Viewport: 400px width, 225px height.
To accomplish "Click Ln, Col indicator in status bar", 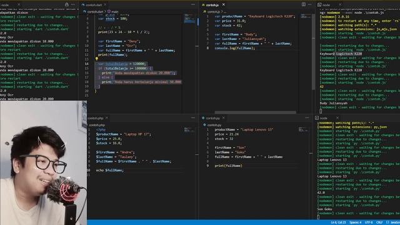I will [x=338, y=222].
